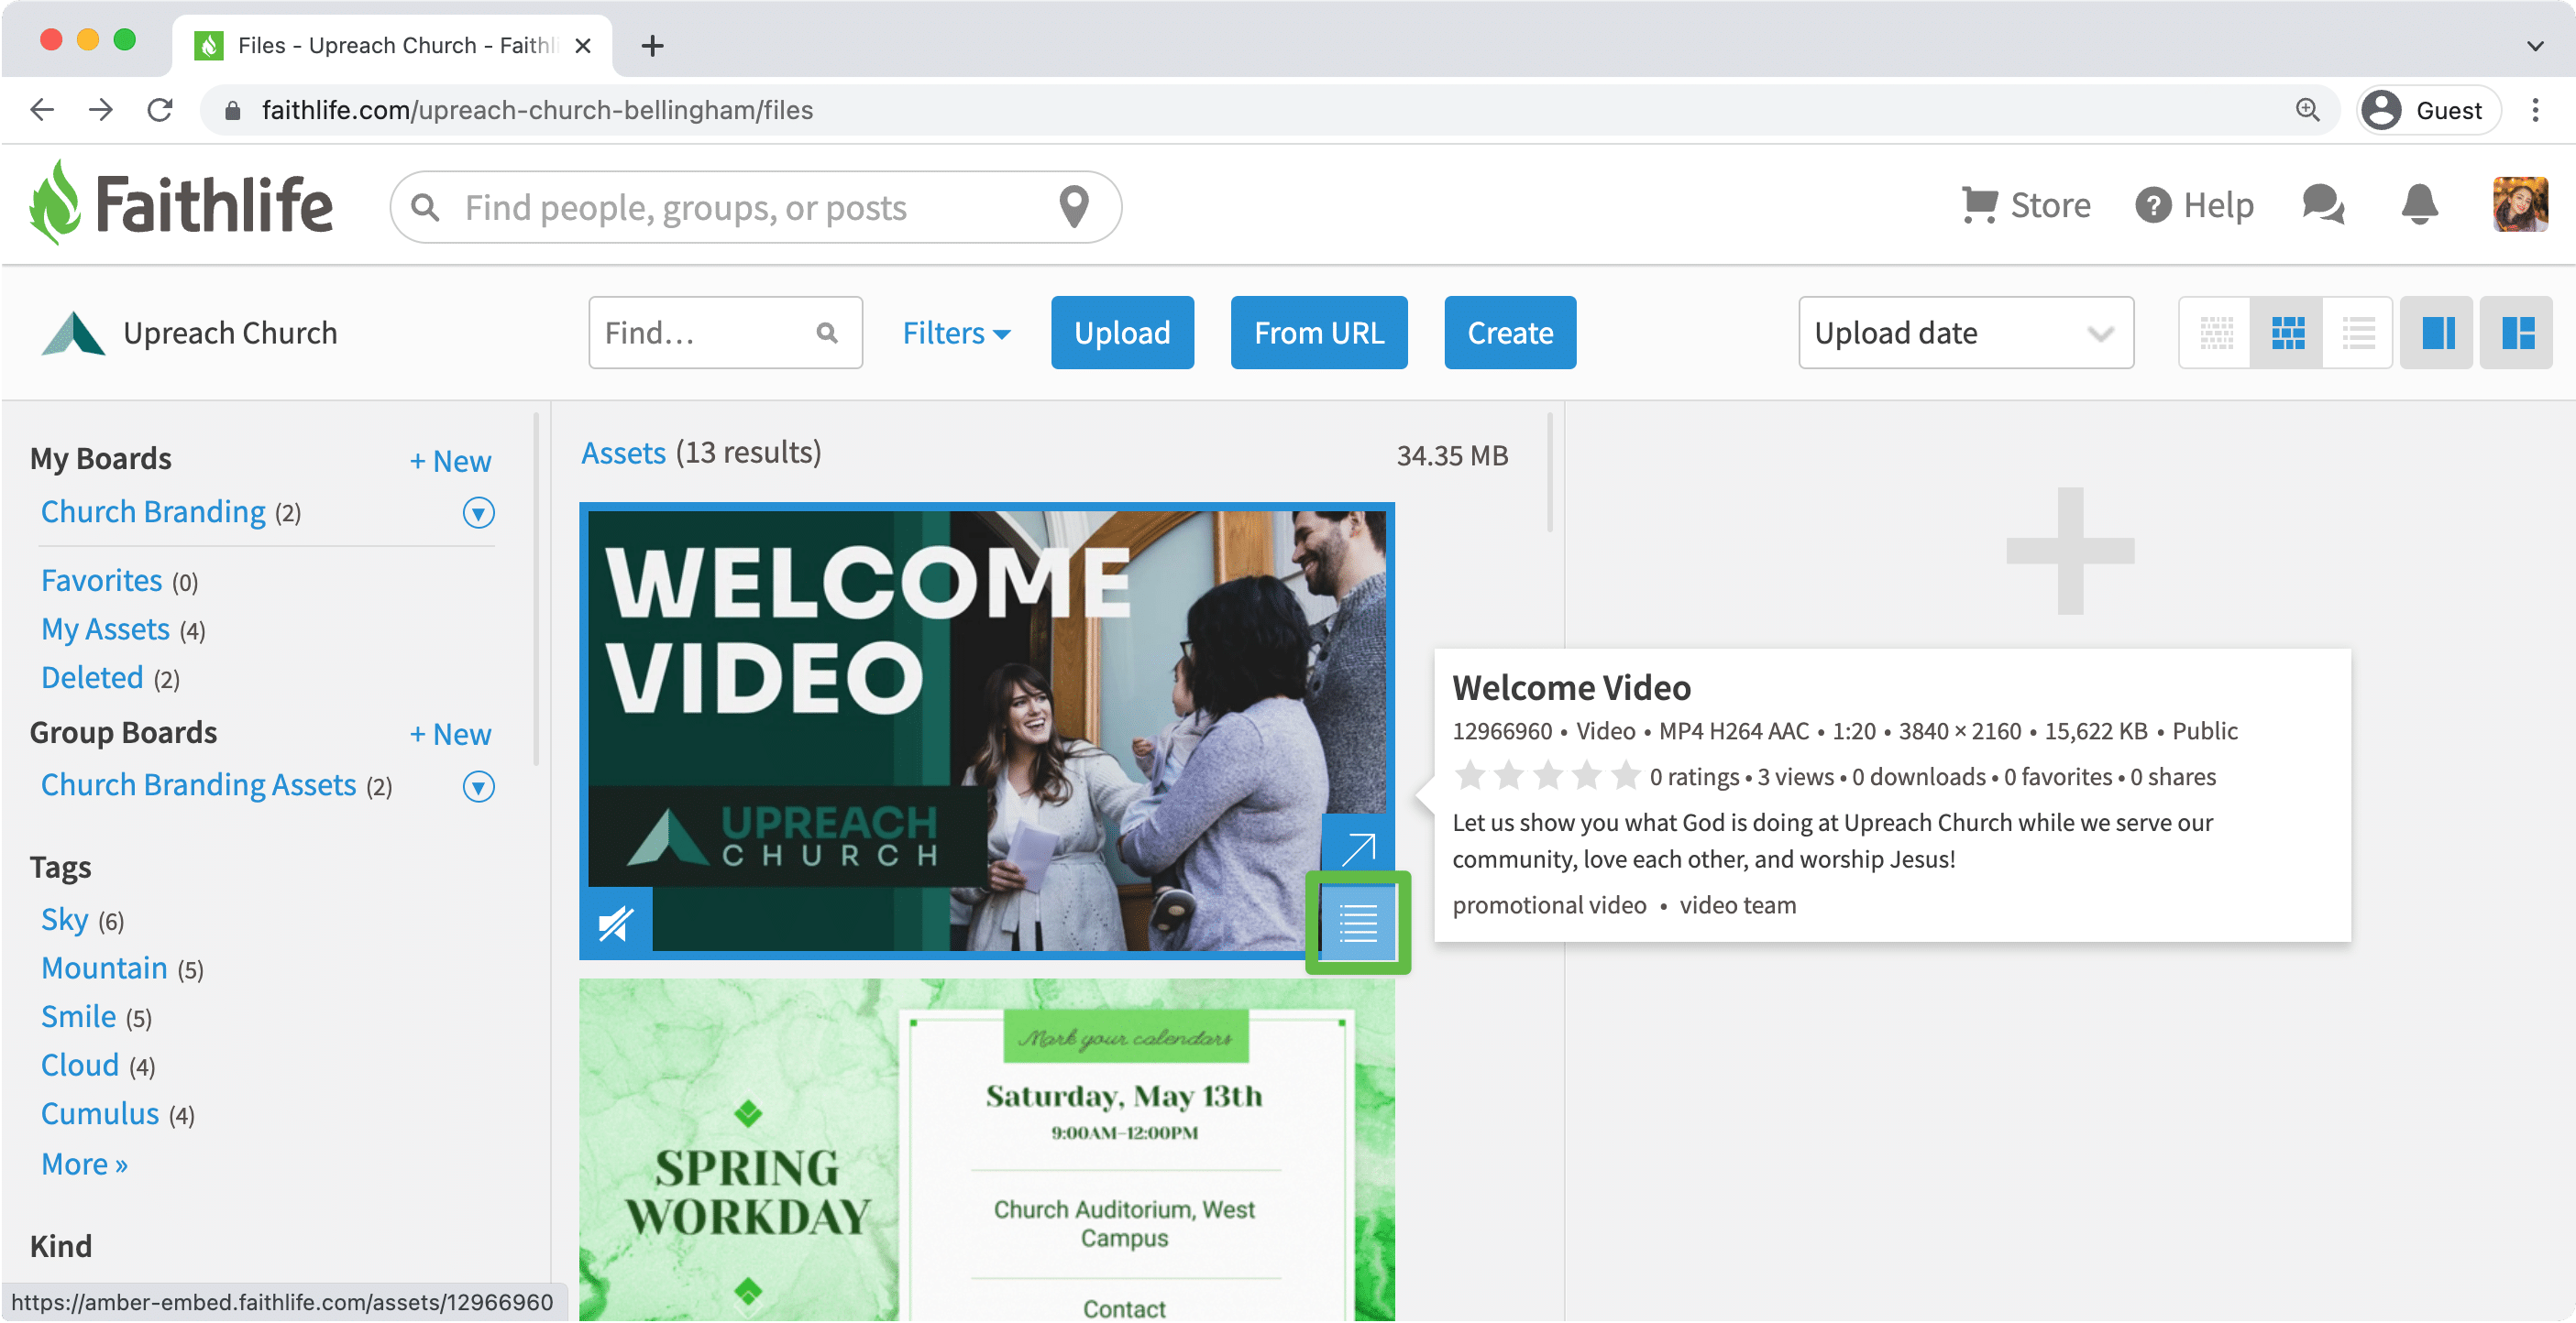Open Deleted assets
Screen dimensions: 2576x1323
(x=92, y=677)
